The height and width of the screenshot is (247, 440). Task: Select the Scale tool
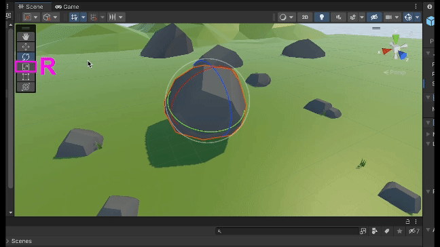click(x=26, y=66)
